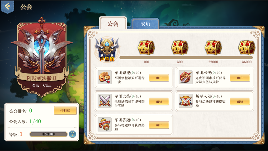Tap the 军团求援 horse sword icon
Screen dimensions: 268x151
pyautogui.click(x=185, y=77)
